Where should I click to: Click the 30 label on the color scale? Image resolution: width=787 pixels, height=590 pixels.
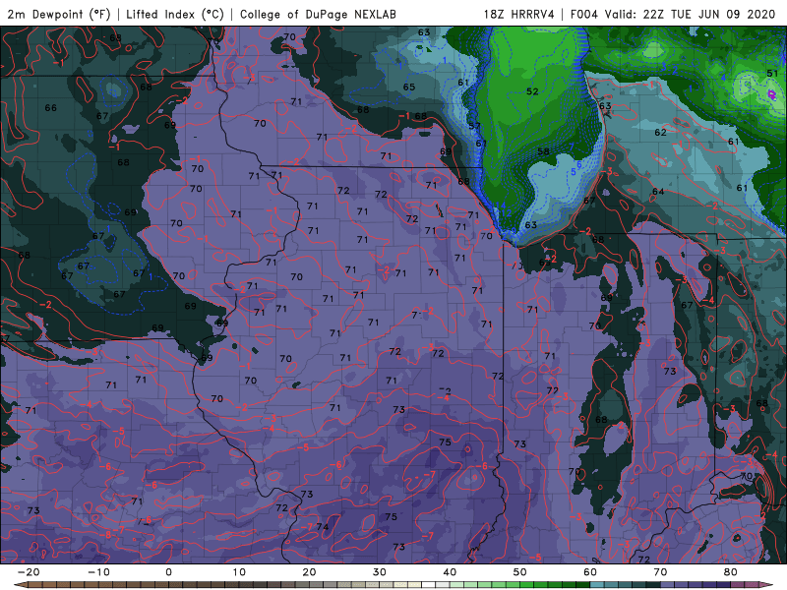pyautogui.click(x=380, y=572)
